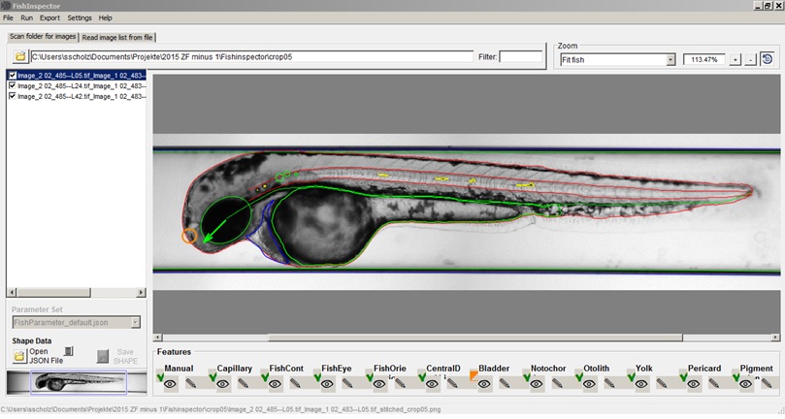Toggle FishCont feature visibility eye

(275, 384)
